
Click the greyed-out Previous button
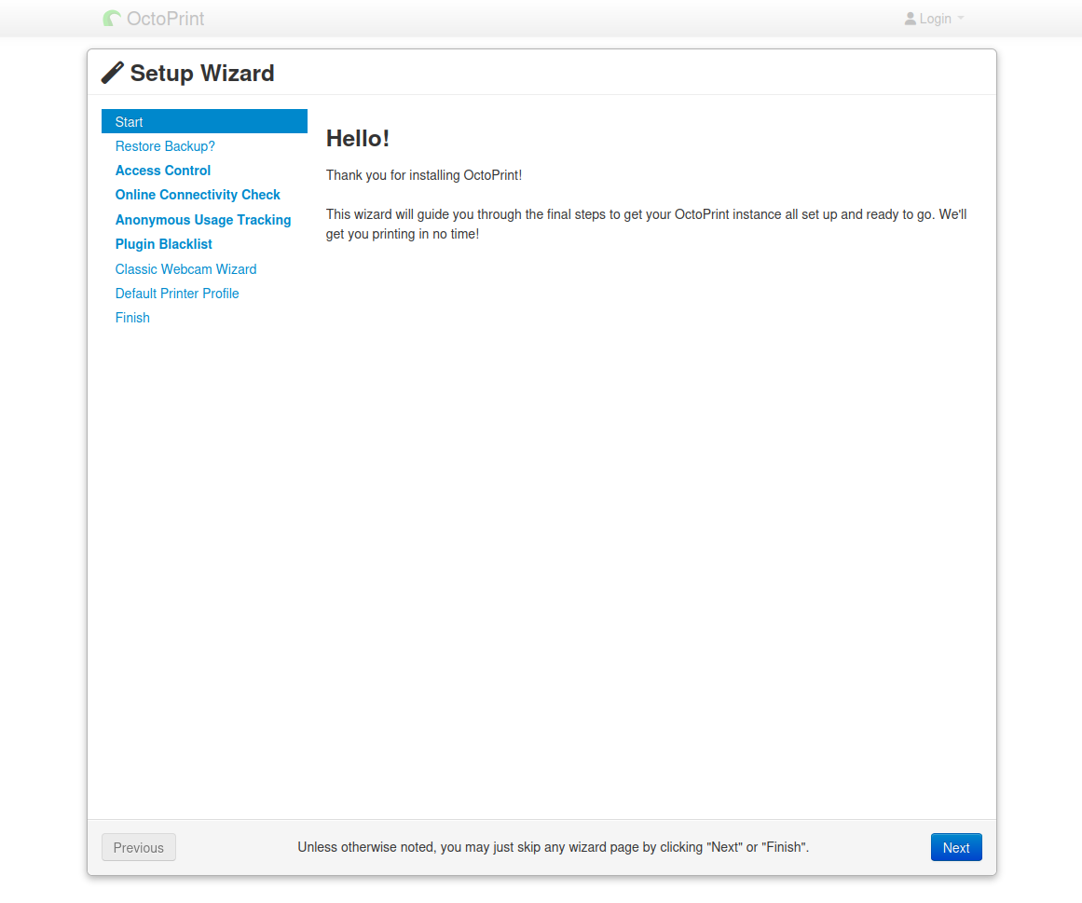click(x=139, y=847)
